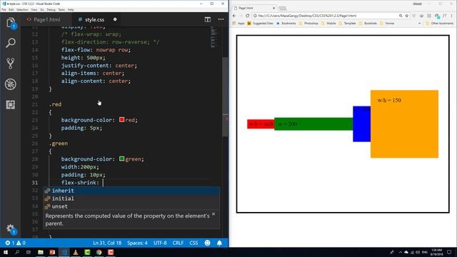Open the Chrome three-dot menu
Viewport: 457px width, 257px height.
(x=452, y=16)
